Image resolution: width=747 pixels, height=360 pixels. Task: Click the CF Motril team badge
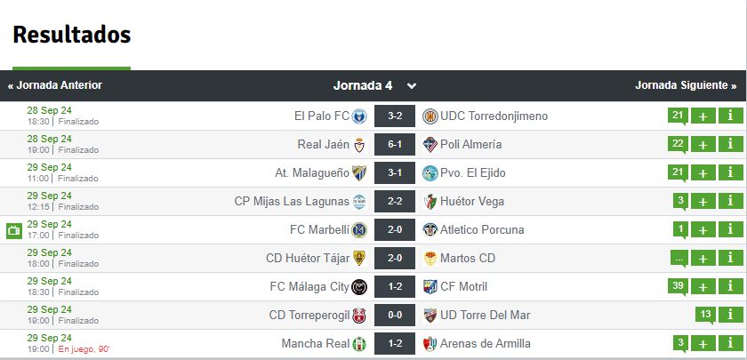(430, 286)
